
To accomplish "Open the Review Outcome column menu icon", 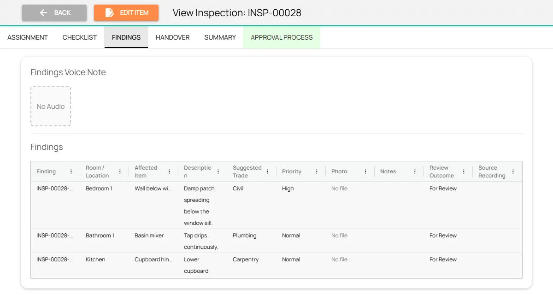I will [464, 171].
